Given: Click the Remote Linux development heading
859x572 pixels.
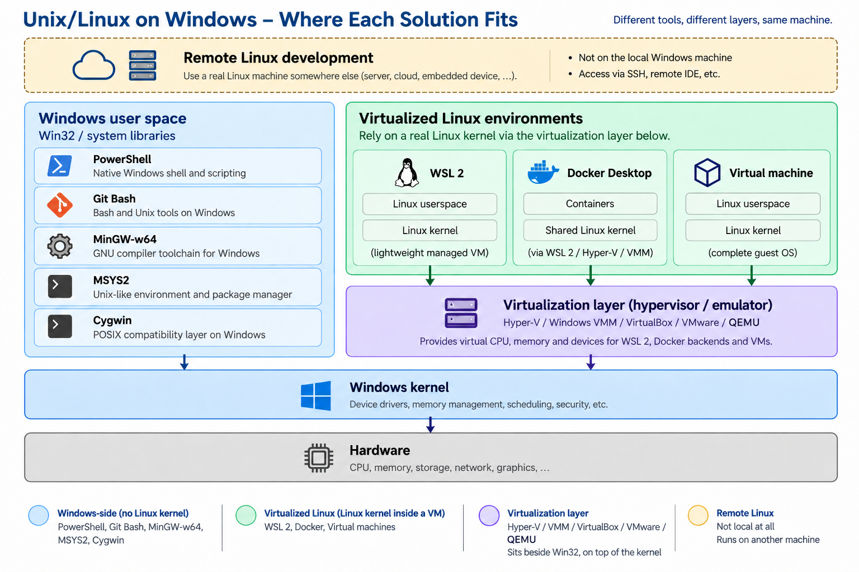Looking at the screenshot, I should 278,58.
